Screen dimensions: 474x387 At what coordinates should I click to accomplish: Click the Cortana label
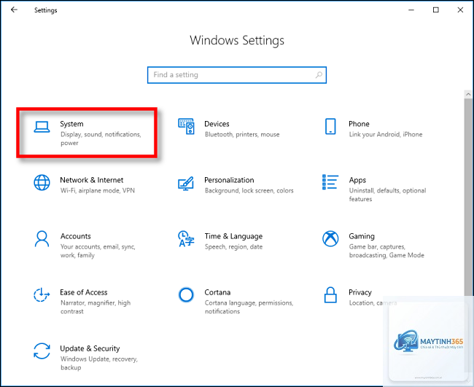217,292
